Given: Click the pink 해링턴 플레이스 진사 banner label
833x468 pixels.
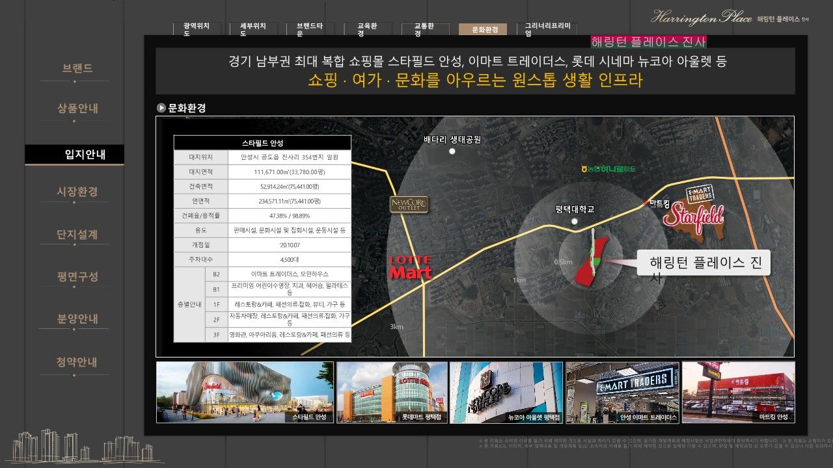Looking at the screenshot, I should click(x=648, y=42).
